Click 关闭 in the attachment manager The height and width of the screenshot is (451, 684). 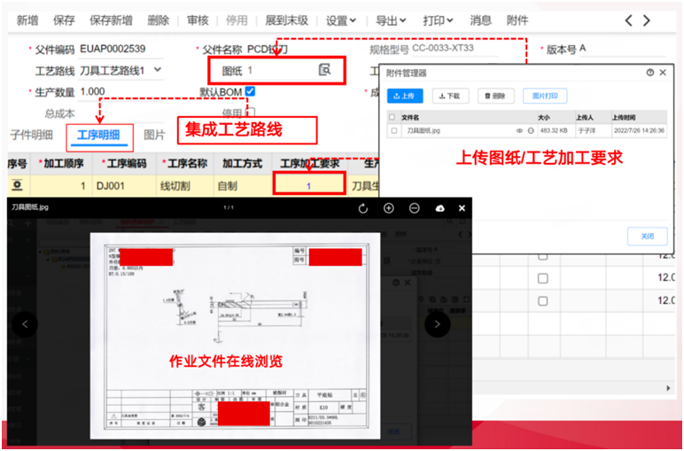[647, 237]
